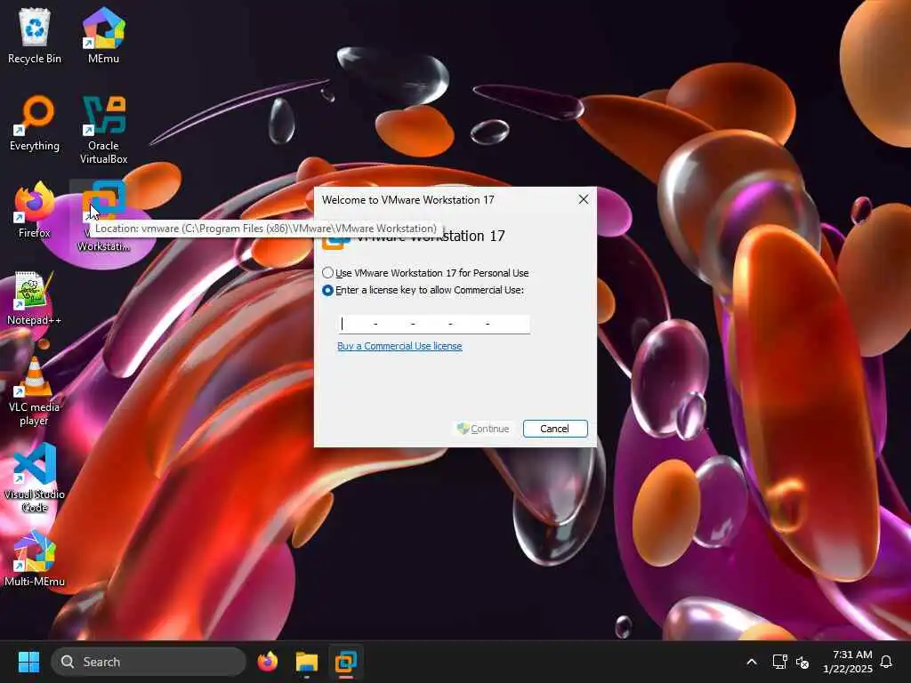Select the Everything search desktop shortcut
The height and width of the screenshot is (683, 911).
pos(35,123)
